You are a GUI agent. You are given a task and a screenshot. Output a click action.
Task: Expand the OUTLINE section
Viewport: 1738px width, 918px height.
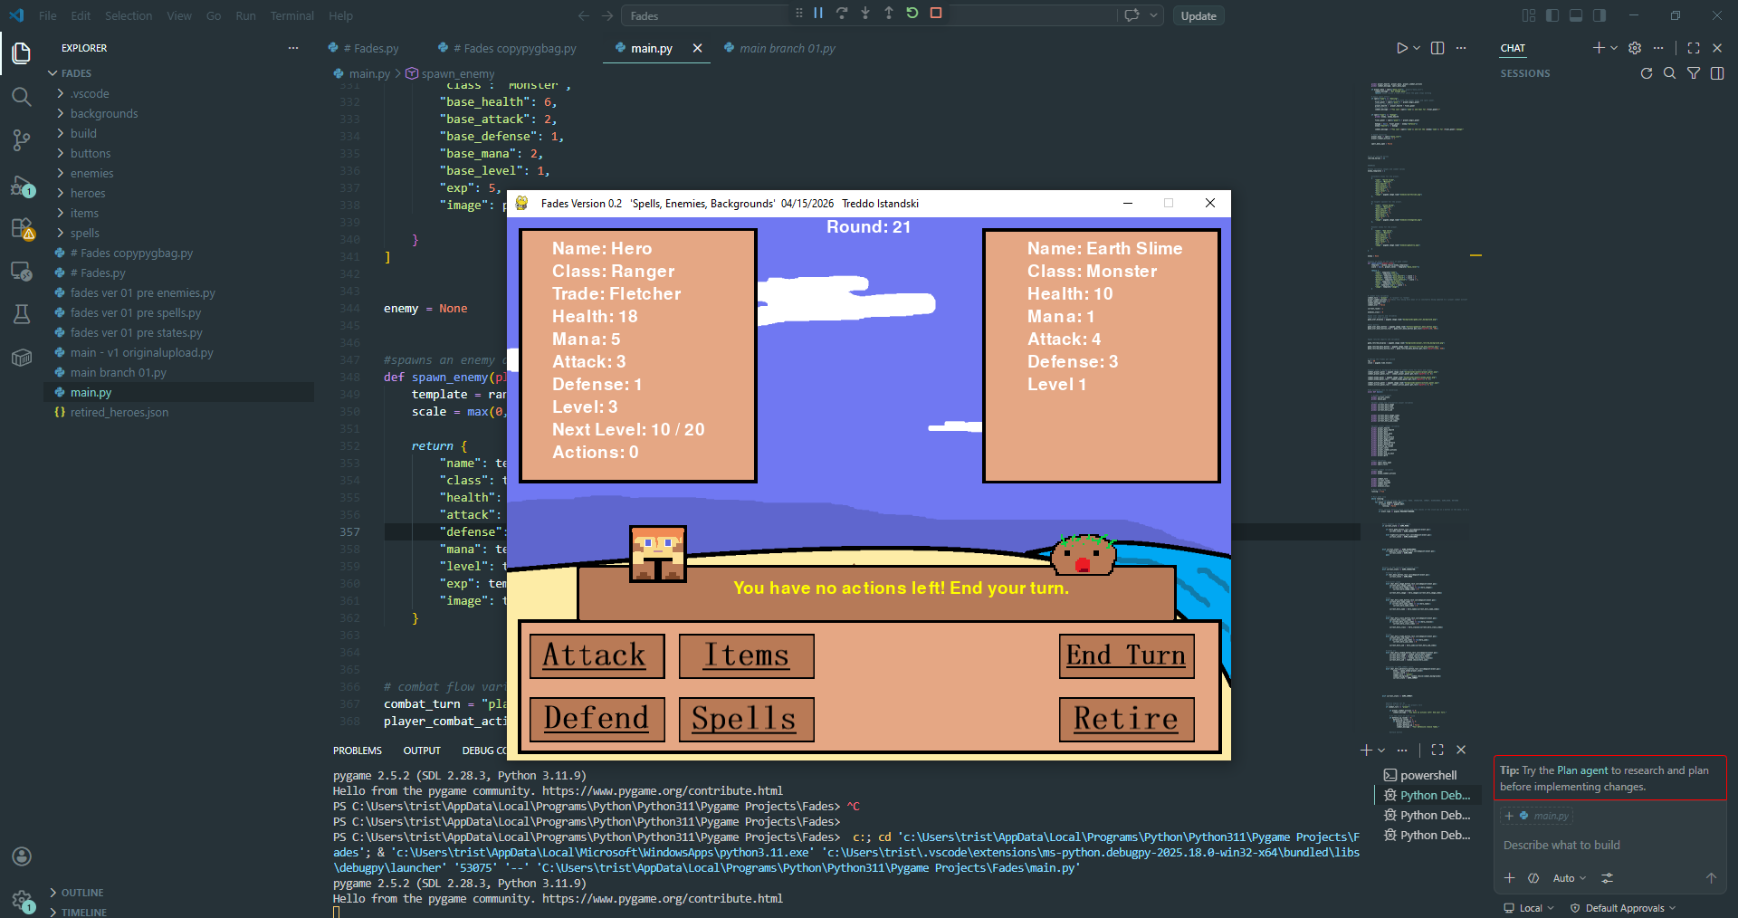(x=82, y=893)
